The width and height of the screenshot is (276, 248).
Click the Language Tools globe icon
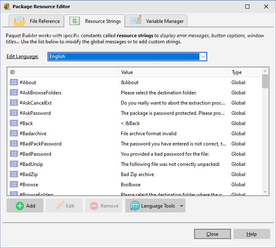[135, 206]
